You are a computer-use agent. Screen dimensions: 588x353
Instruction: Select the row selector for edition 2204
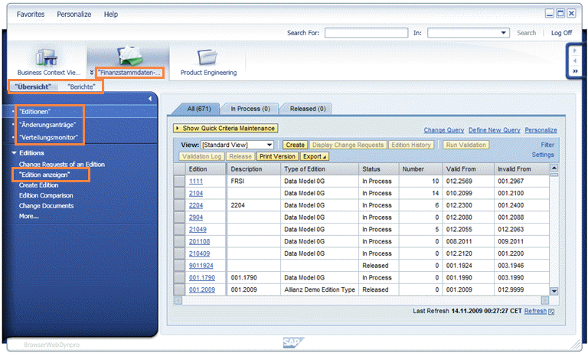point(179,205)
